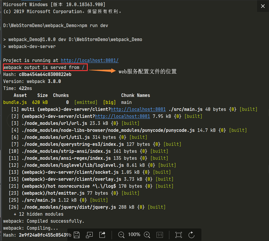The image size is (269, 241).
Task: Click '+ 12 hidden modules' text
Action: click(x=38, y=214)
